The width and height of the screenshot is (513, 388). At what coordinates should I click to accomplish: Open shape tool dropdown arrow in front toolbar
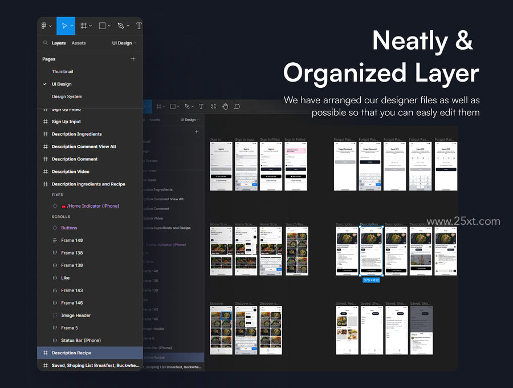tap(109, 26)
